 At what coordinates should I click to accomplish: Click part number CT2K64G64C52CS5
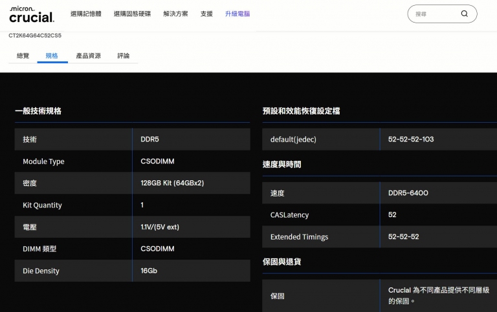tap(35, 36)
